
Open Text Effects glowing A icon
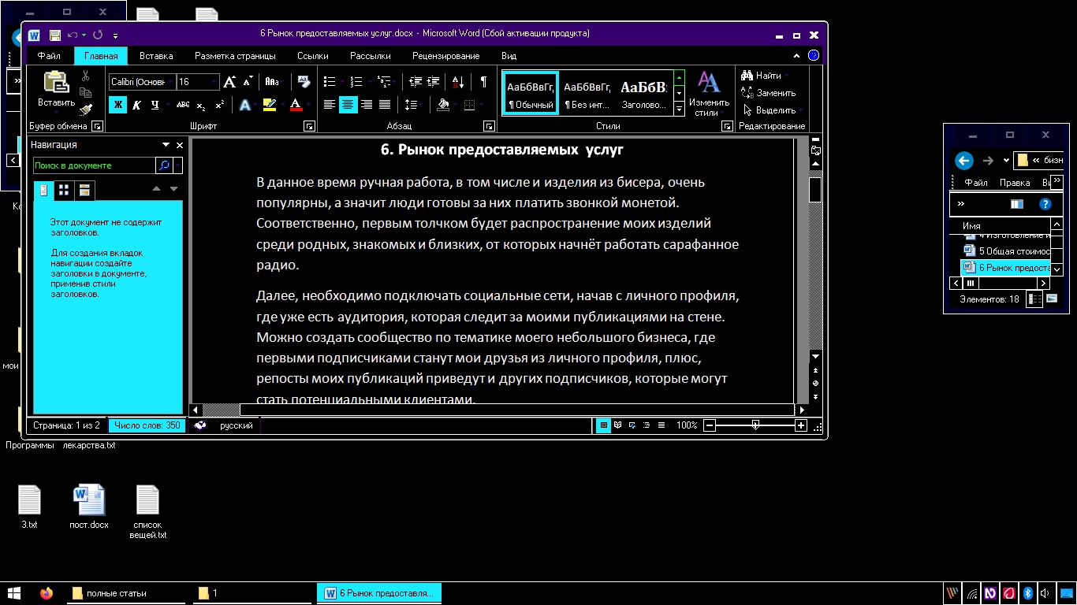pyautogui.click(x=244, y=105)
